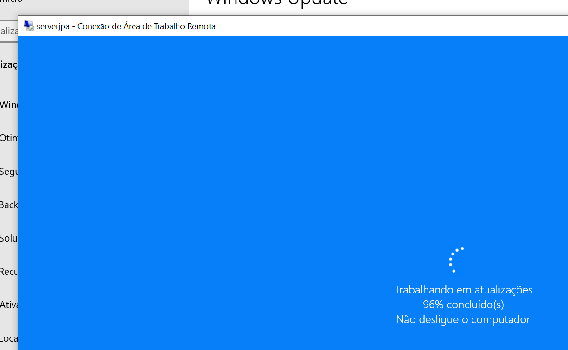Choose the "Recu" item in the Settings sidebar
568x350 pixels.
tap(9, 272)
